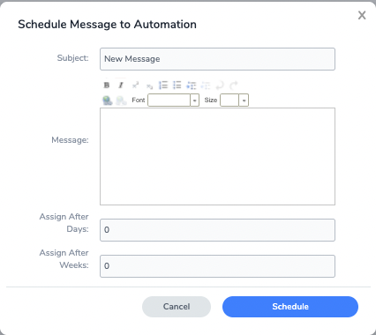This screenshot has height=335, width=376.
Task: Increase indent of the message text
Action: (192, 86)
